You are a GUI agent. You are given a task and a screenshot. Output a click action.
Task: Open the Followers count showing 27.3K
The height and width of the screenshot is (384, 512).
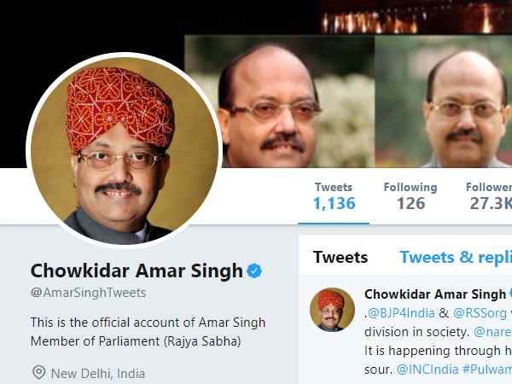(489, 196)
